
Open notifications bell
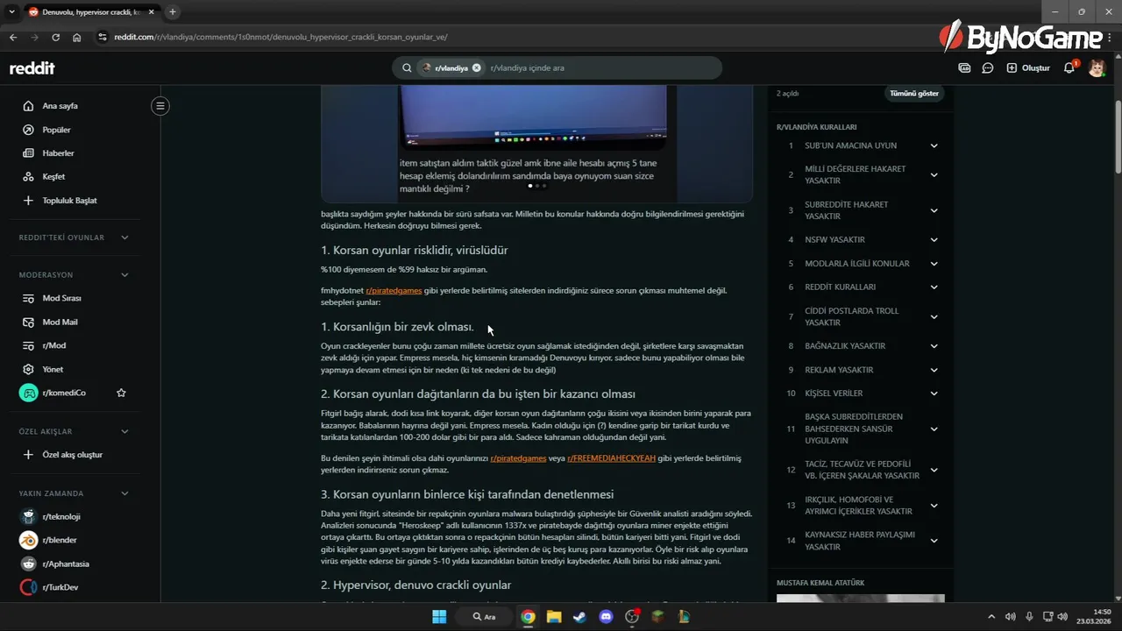point(1069,67)
